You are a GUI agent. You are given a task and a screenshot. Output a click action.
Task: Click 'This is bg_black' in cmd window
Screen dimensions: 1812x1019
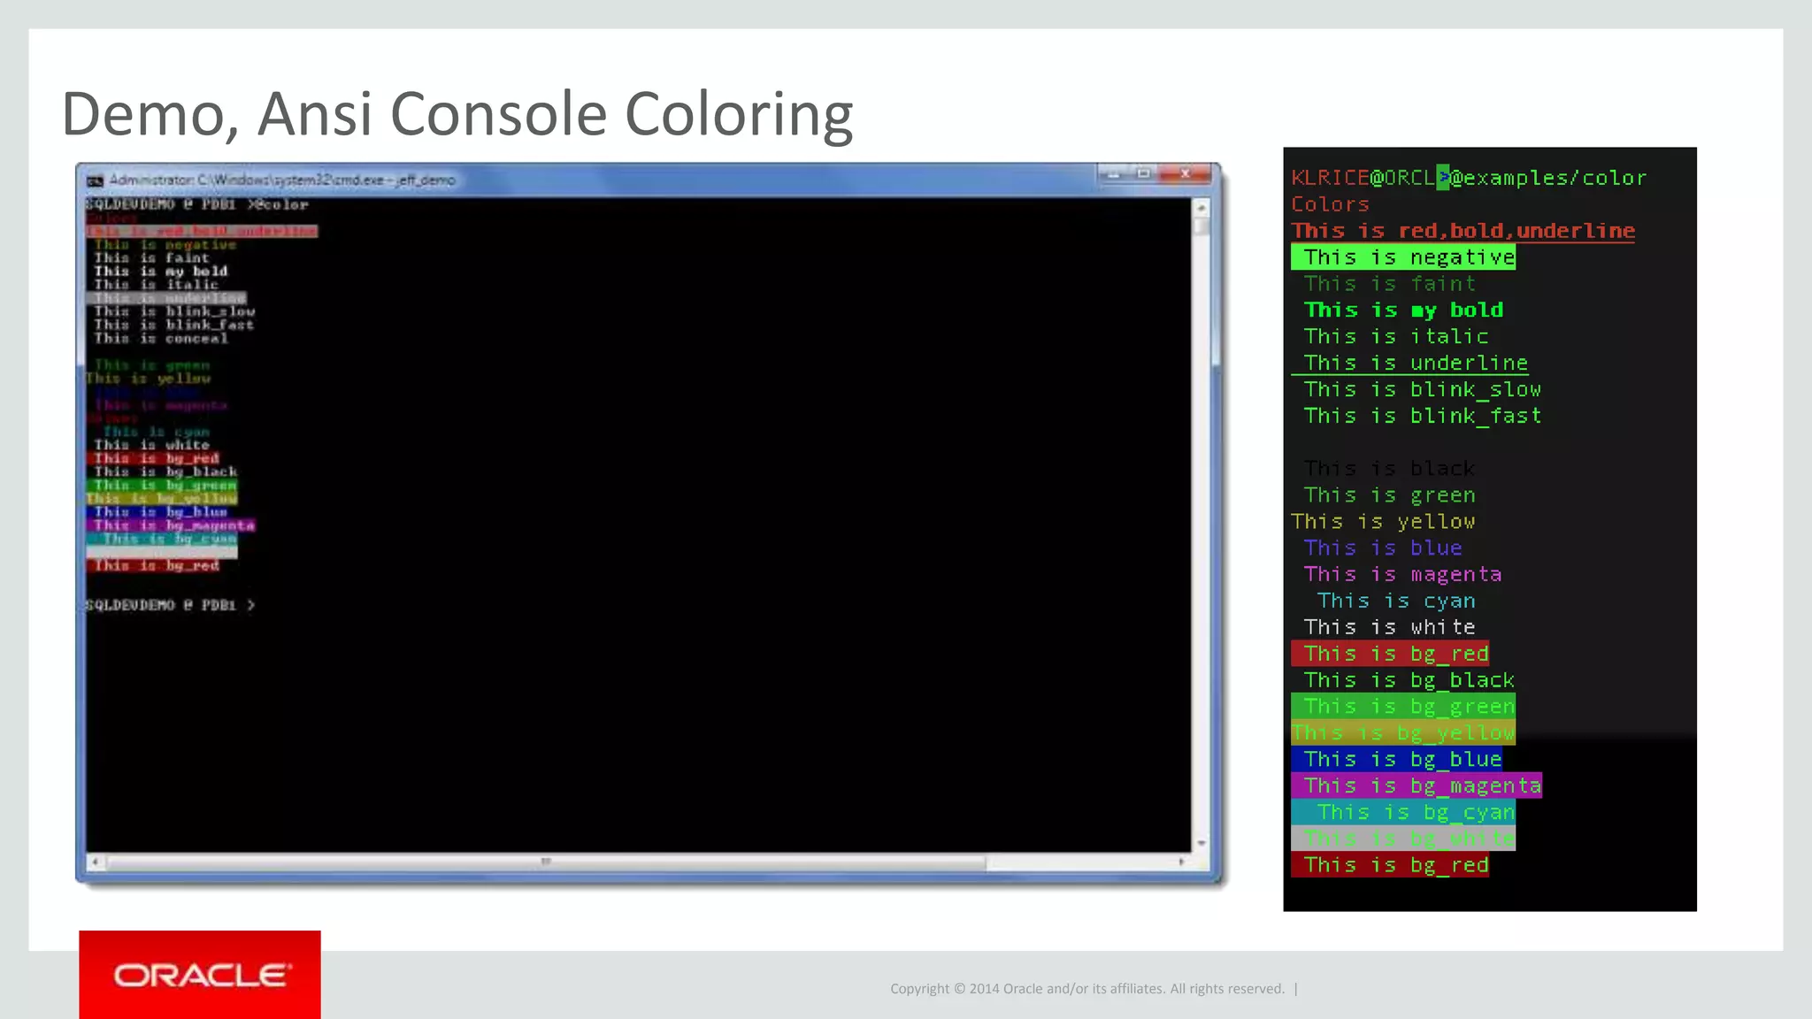pos(166,472)
